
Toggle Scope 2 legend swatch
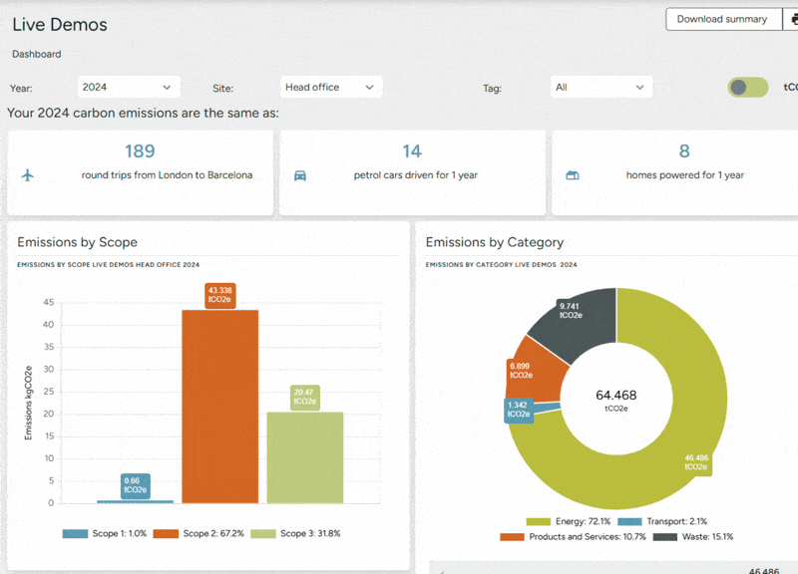click(x=166, y=534)
